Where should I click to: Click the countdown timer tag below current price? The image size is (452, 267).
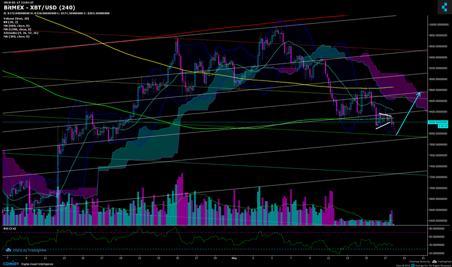[x=443, y=126]
